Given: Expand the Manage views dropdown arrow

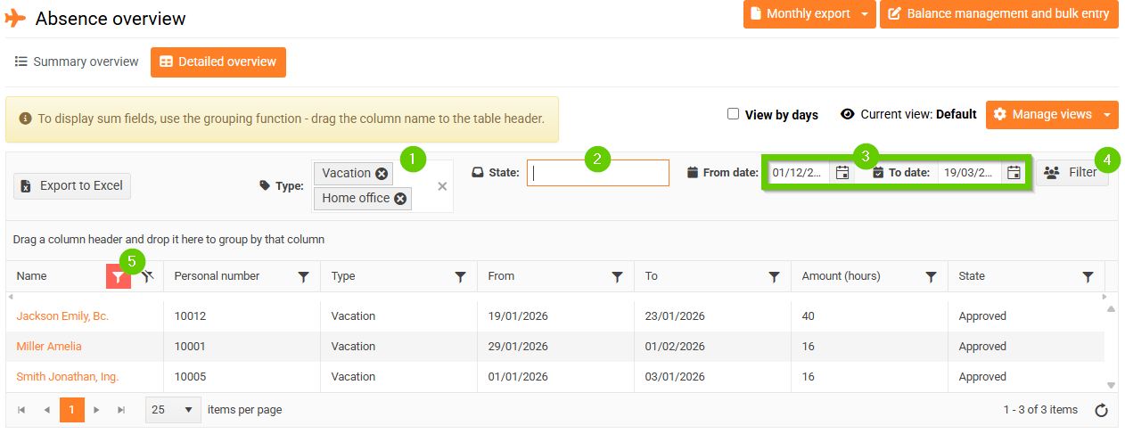Looking at the screenshot, I should [x=1106, y=115].
